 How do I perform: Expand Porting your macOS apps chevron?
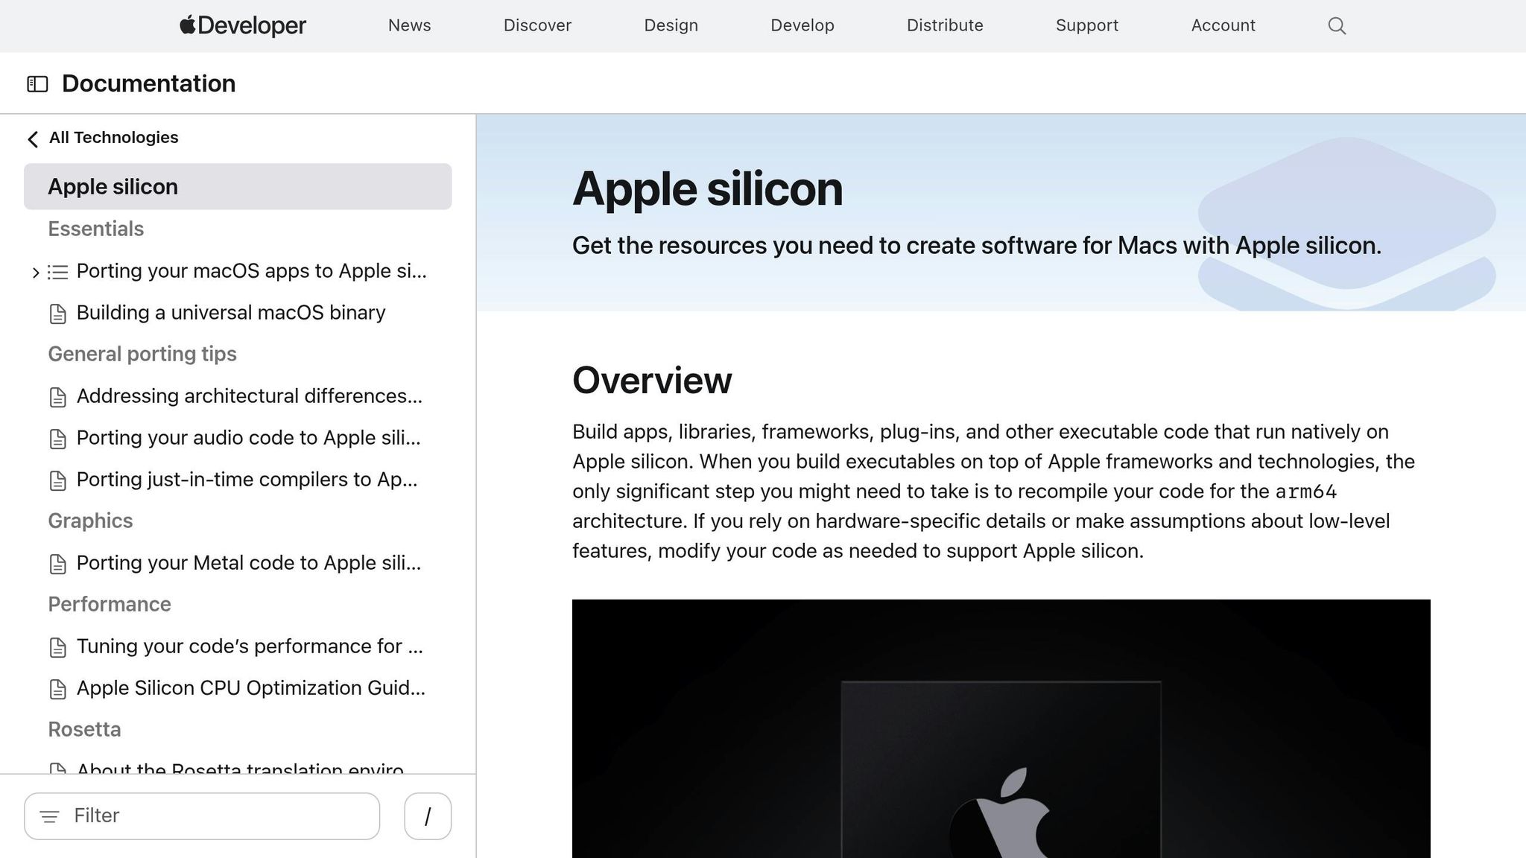(x=35, y=273)
